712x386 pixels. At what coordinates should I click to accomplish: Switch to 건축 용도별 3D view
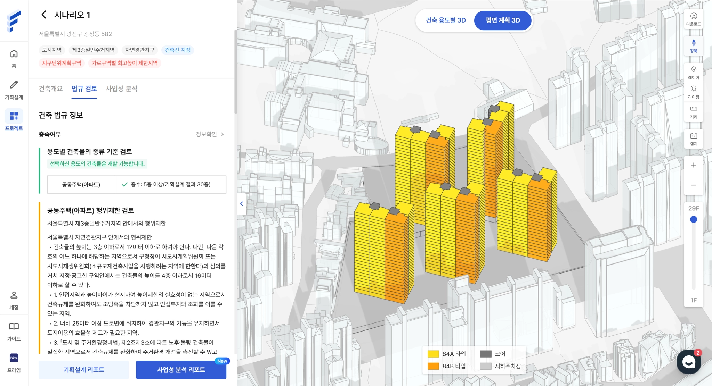click(x=446, y=20)
